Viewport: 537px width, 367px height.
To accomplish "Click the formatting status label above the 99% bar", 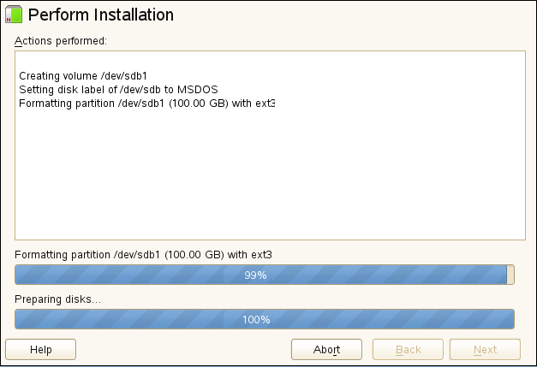I will (143, 255).
